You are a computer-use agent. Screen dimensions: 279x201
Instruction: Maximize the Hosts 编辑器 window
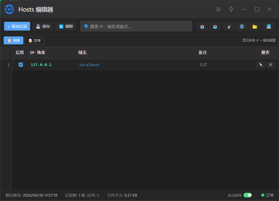pyautogui.click(x=257, y=9)
